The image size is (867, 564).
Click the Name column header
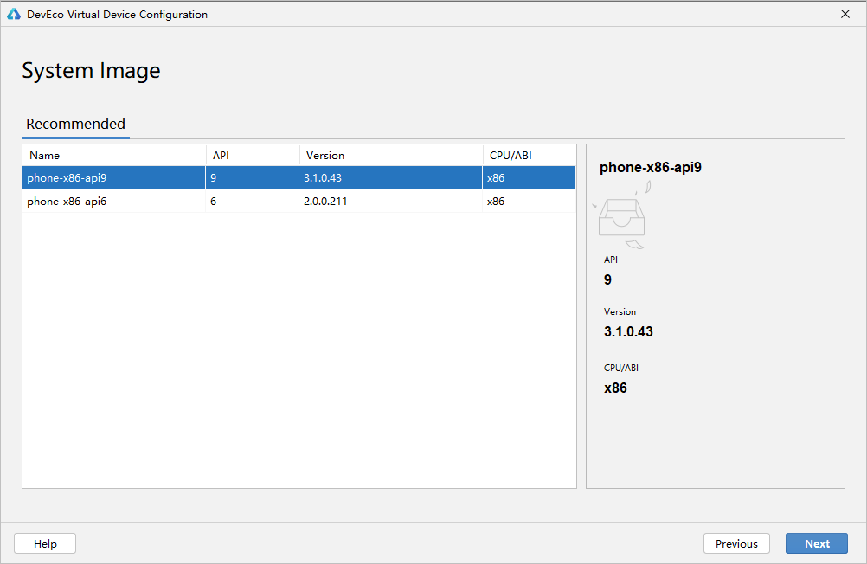(114, 156)
